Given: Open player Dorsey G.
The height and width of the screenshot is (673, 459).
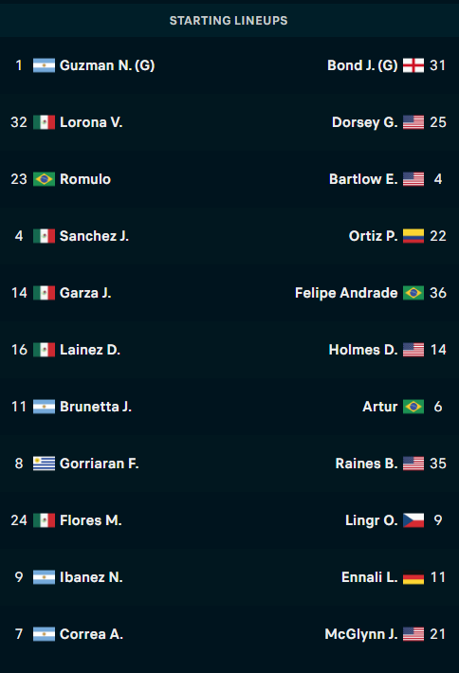Looking at the screenshot, I should tap(365, 122).
